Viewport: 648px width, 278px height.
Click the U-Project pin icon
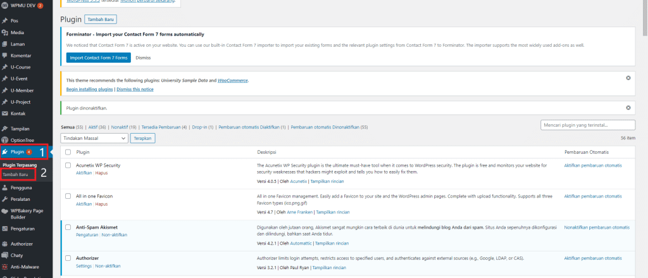[4, 102]
